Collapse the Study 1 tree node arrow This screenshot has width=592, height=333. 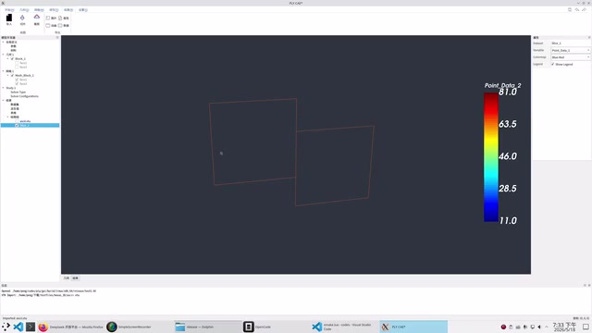tap(4, 88)
